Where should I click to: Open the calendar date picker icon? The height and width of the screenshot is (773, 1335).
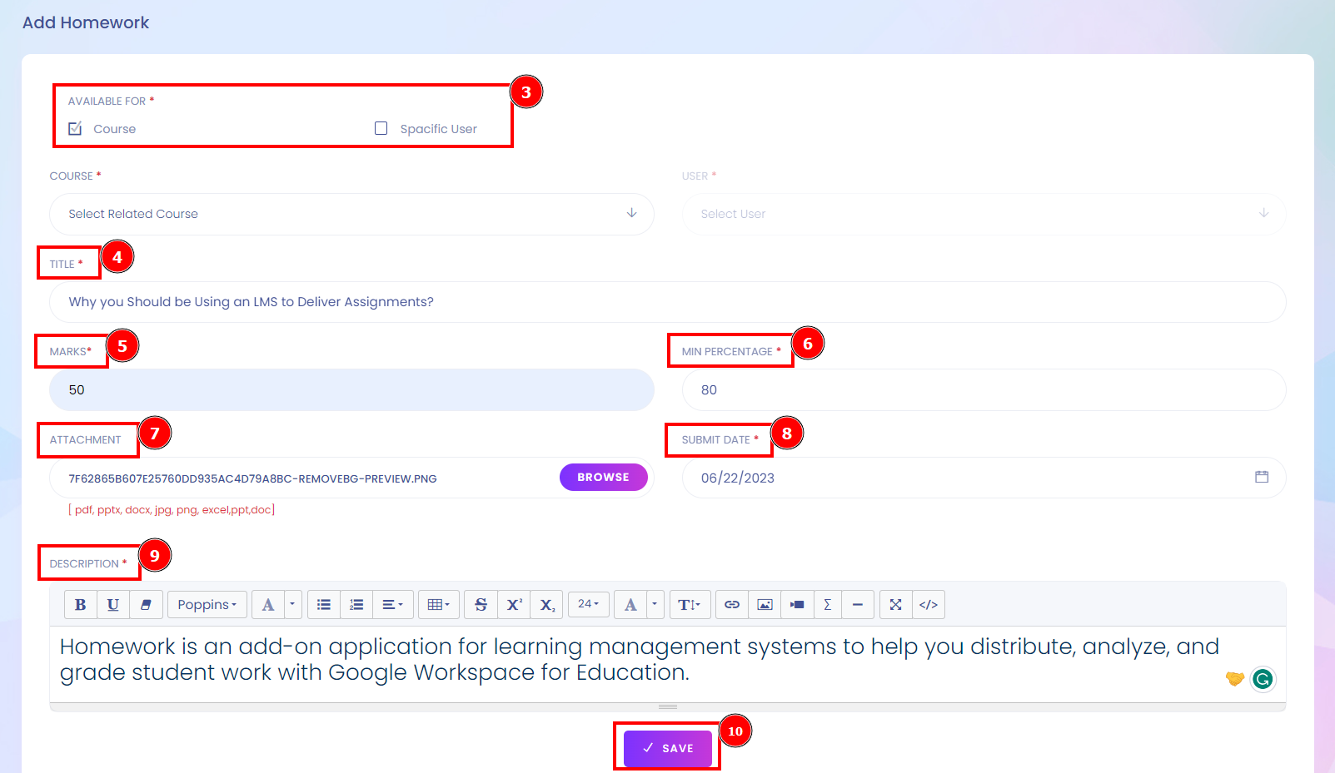point(1262,477)
